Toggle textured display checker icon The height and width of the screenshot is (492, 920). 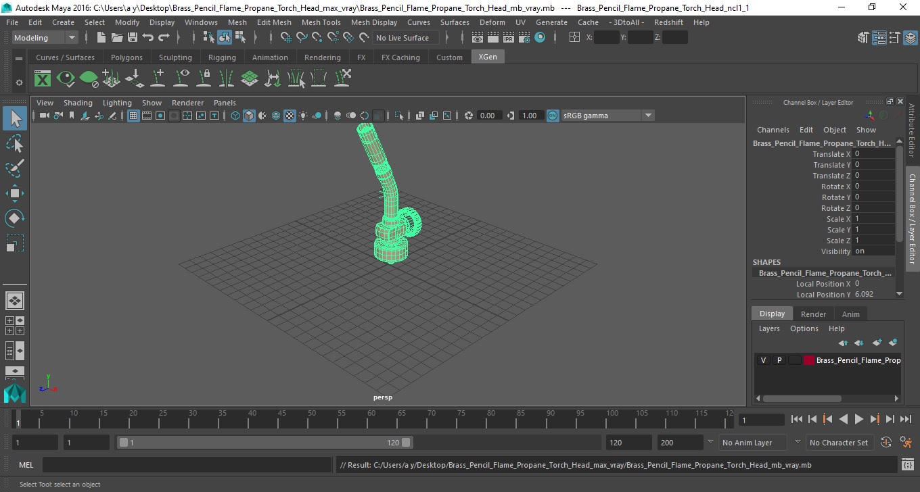(290, 116)
